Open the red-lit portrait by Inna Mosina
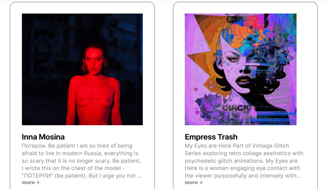The image size is (325, 189). click(82, 69)
